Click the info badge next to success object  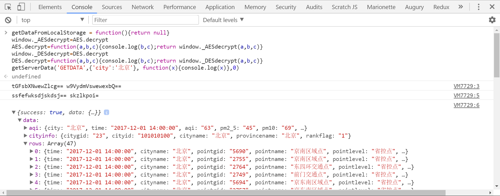(107, 112)
